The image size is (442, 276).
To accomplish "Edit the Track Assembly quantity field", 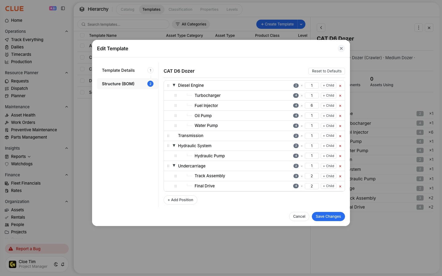I will (312, 176).
